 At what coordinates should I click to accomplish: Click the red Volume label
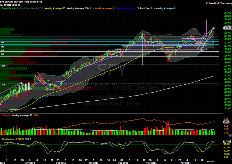[x=5, y=115]
